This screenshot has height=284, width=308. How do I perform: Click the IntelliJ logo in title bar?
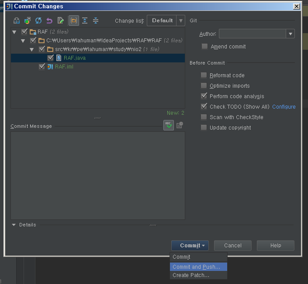[x=9, y=7]
